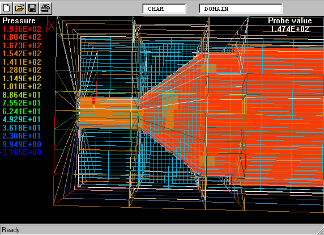
Task: Open a file with the folder icon
Action: tap(19, 9)
